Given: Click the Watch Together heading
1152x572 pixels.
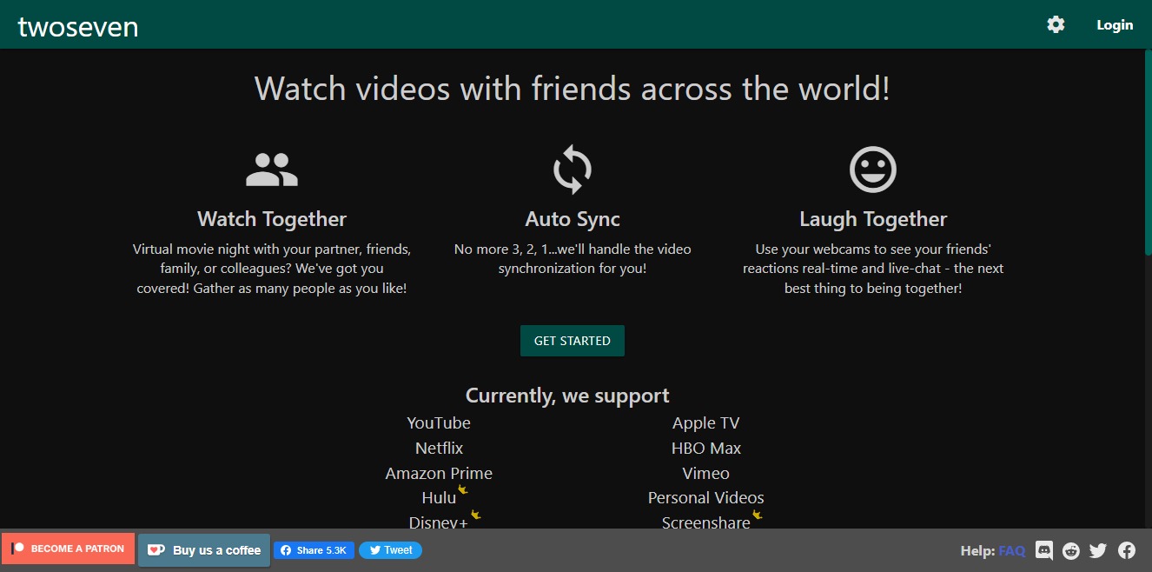Looking at the screenshot, I should click(x=272, y=219).
